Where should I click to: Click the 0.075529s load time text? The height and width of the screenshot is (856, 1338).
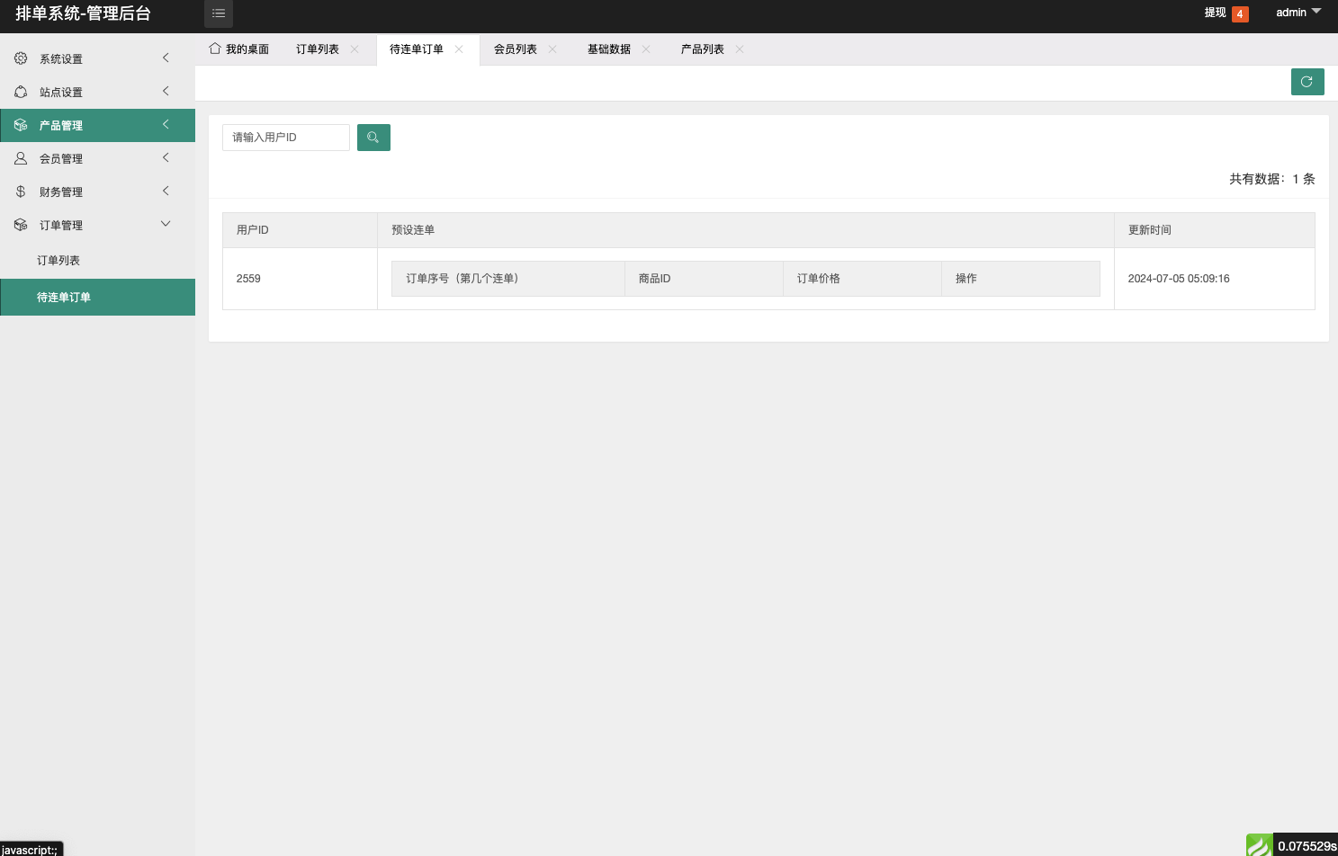click(x=1307, y=846)
